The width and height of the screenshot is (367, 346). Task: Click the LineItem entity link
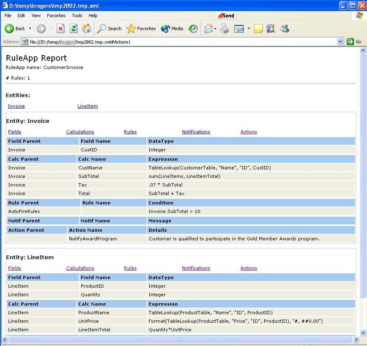(x=87, y=106)
